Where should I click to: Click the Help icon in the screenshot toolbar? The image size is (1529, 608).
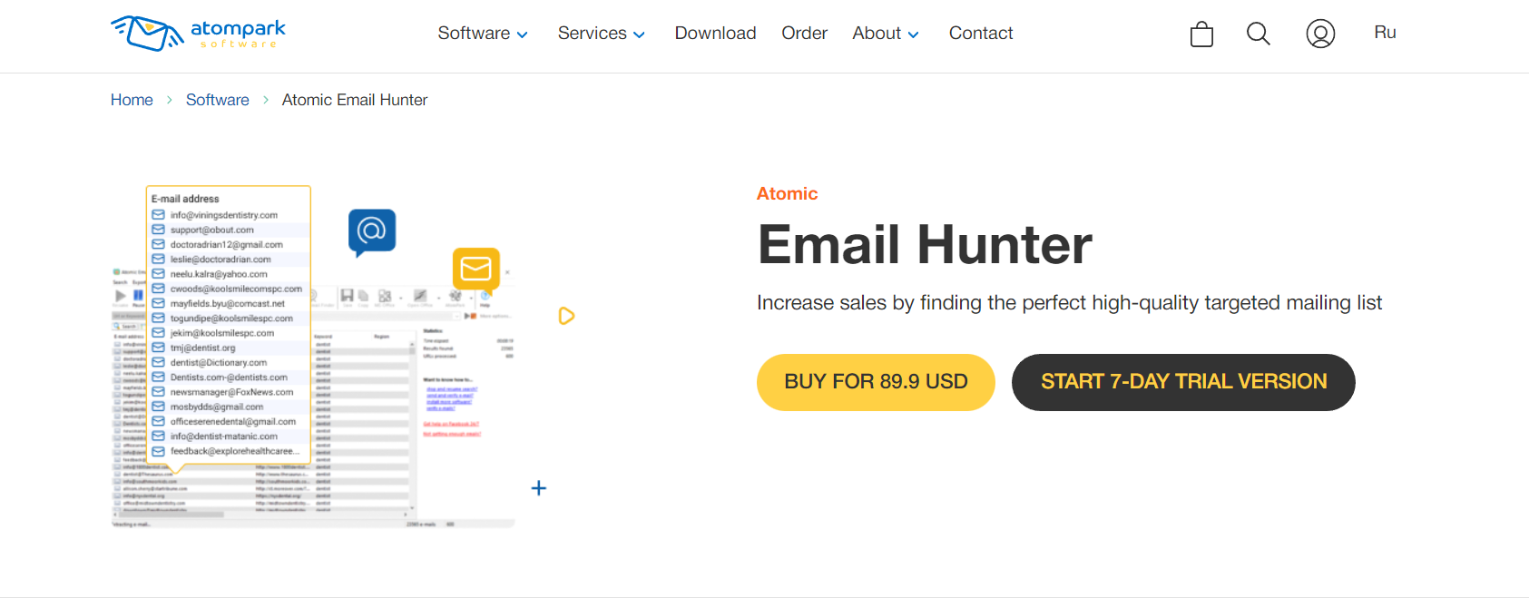[485, 296]
